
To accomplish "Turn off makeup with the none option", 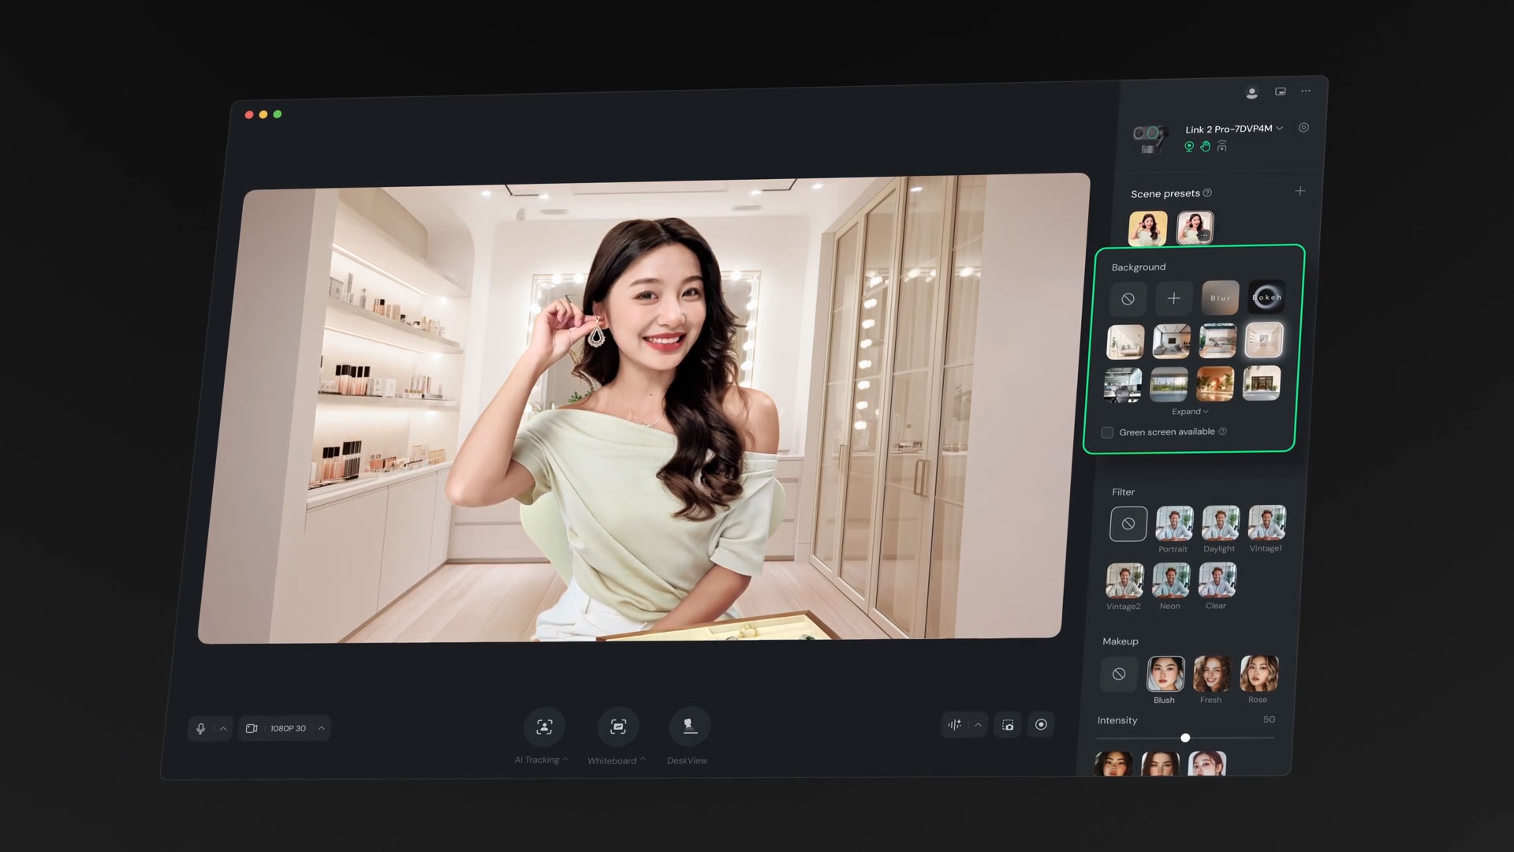I will click(1118, 674).
